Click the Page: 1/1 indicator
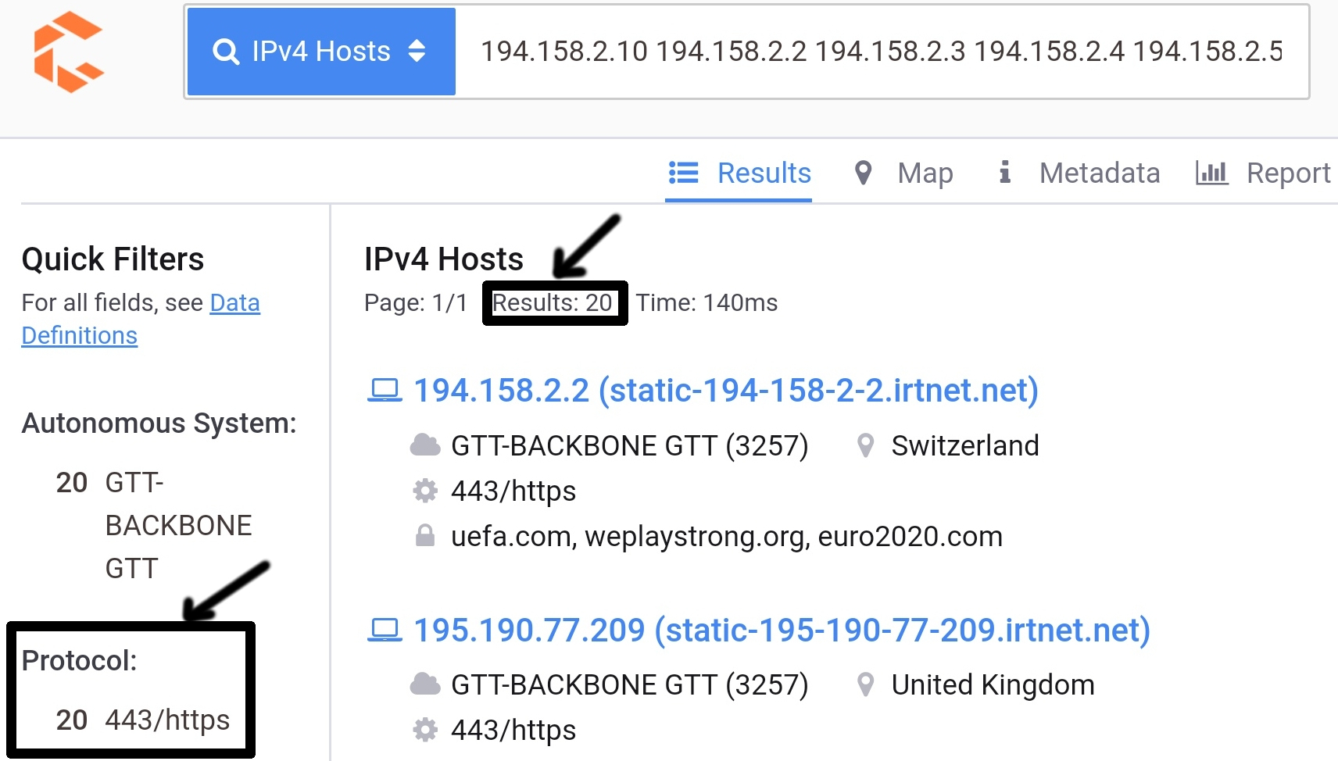This screenshot has width=1338, height=761. (416, 302)
